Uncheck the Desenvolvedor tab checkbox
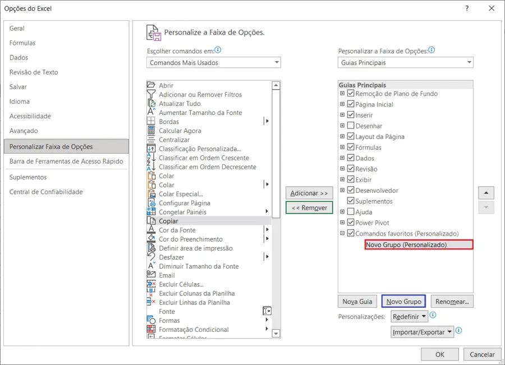 (x=351, y=190)
